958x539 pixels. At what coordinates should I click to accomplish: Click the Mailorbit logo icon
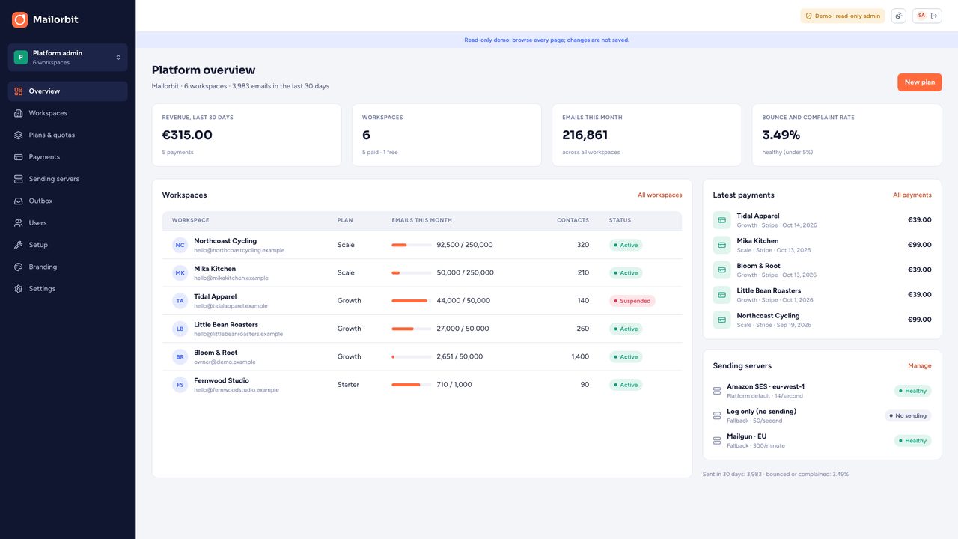[20, 19]
